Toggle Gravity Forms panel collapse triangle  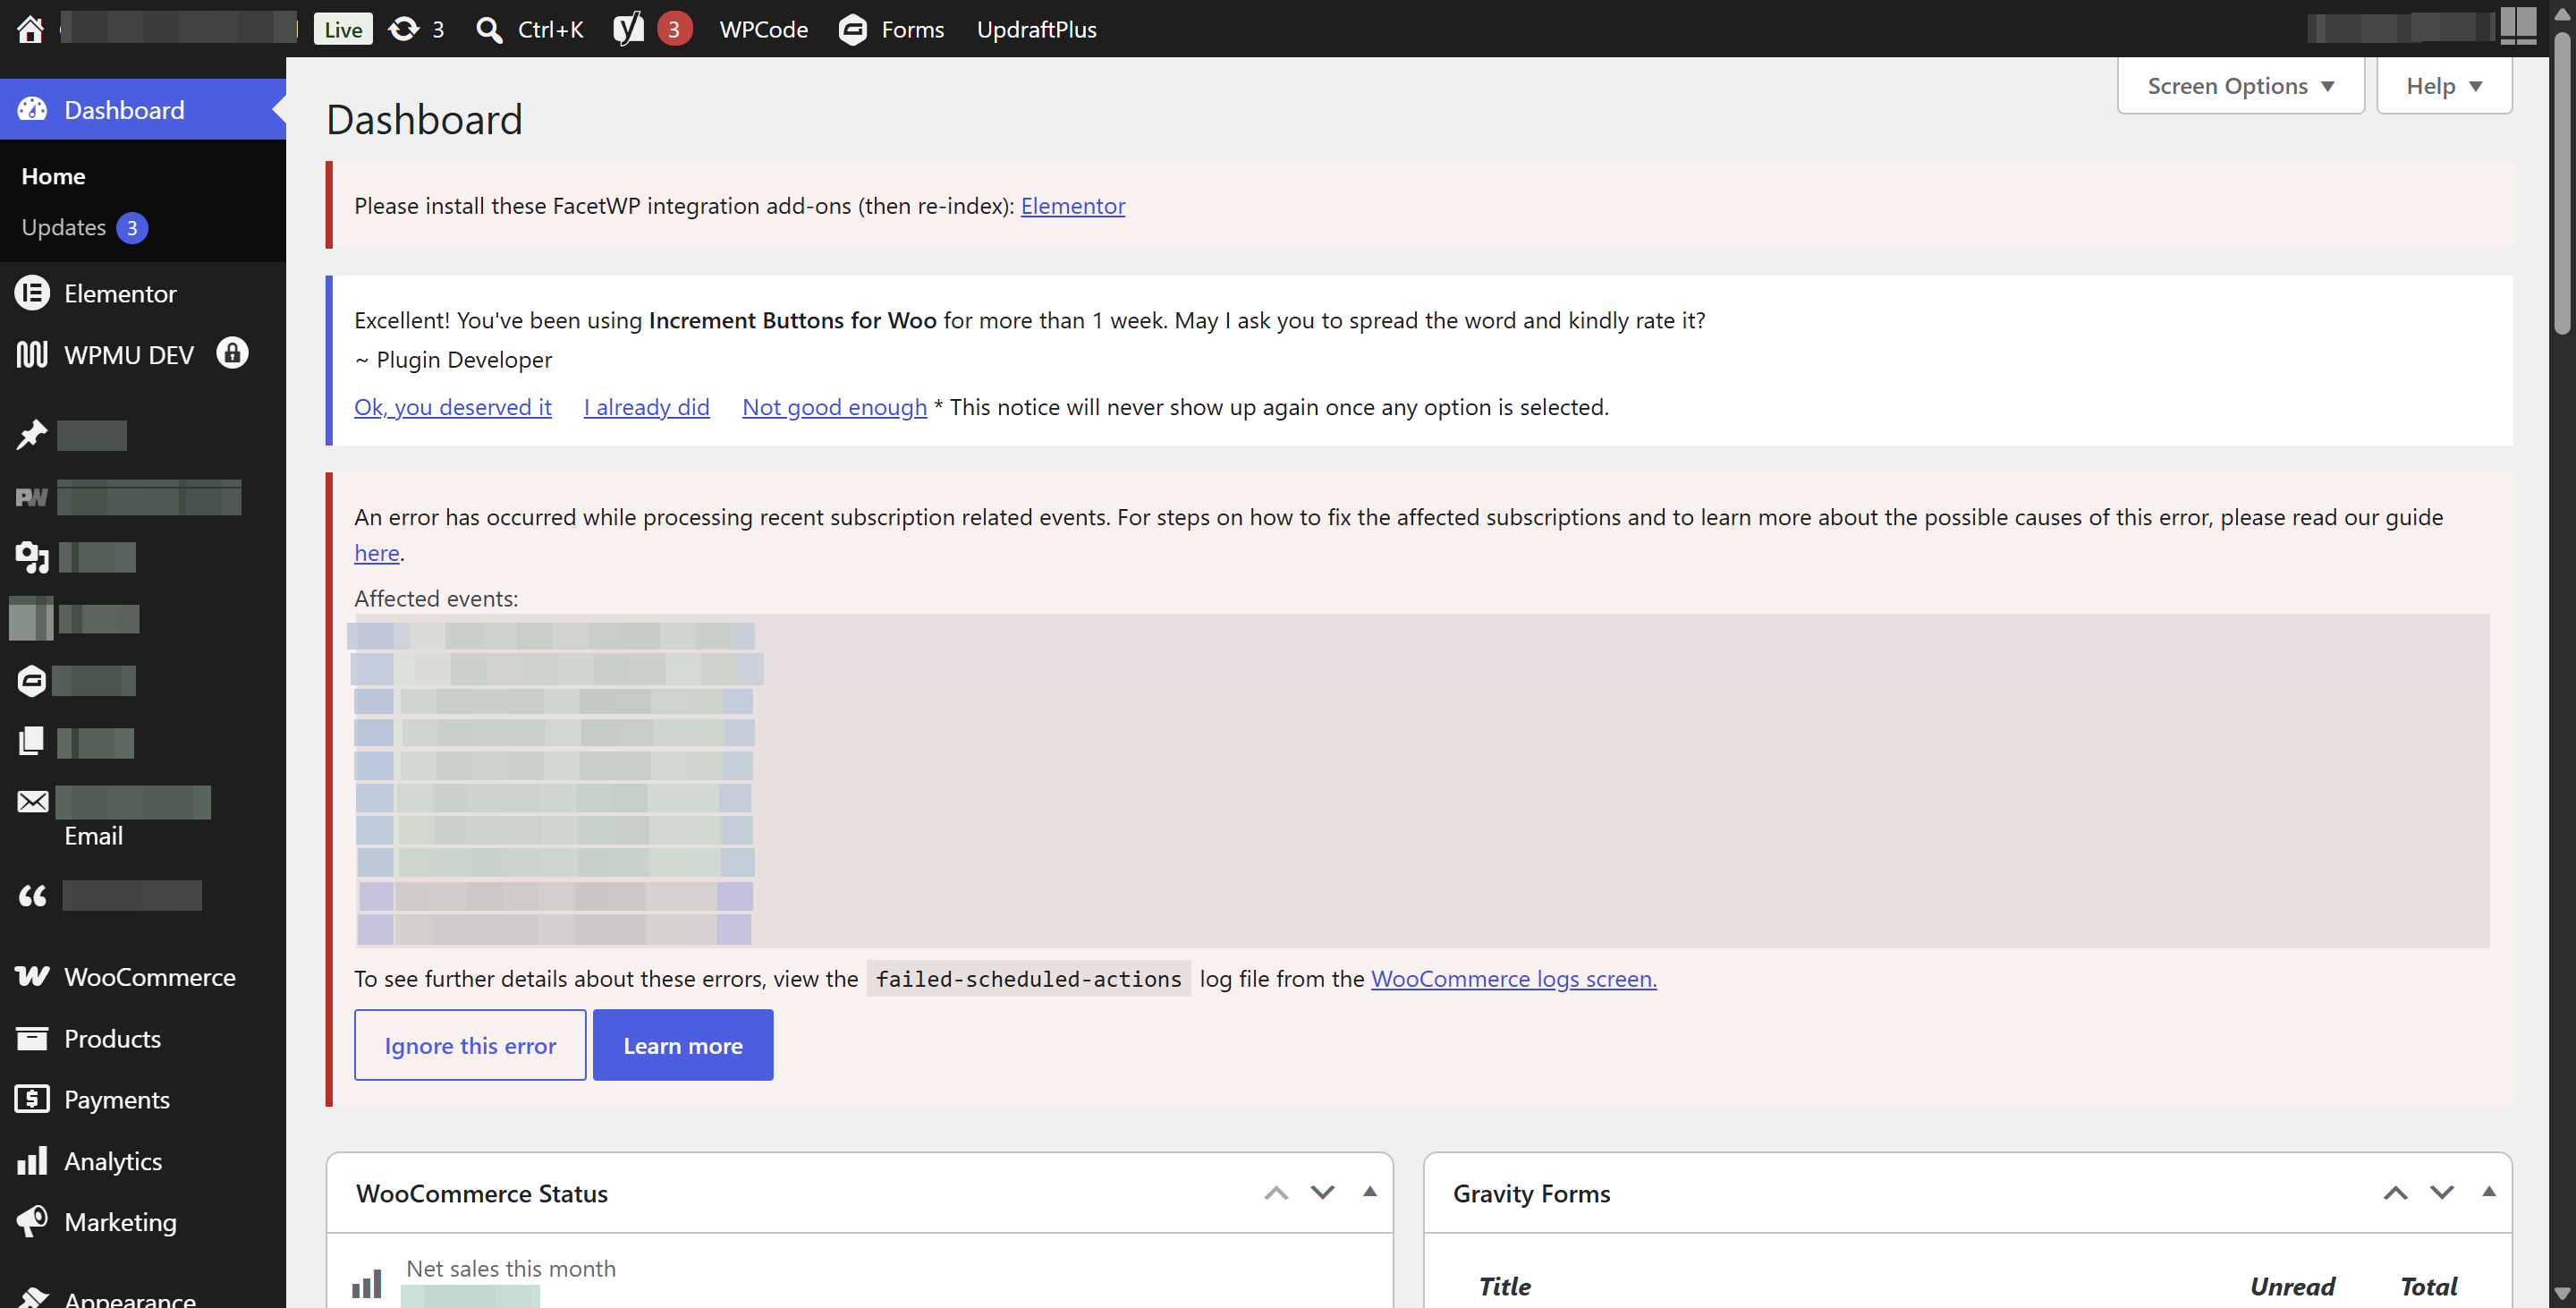click(2489, 1191)
